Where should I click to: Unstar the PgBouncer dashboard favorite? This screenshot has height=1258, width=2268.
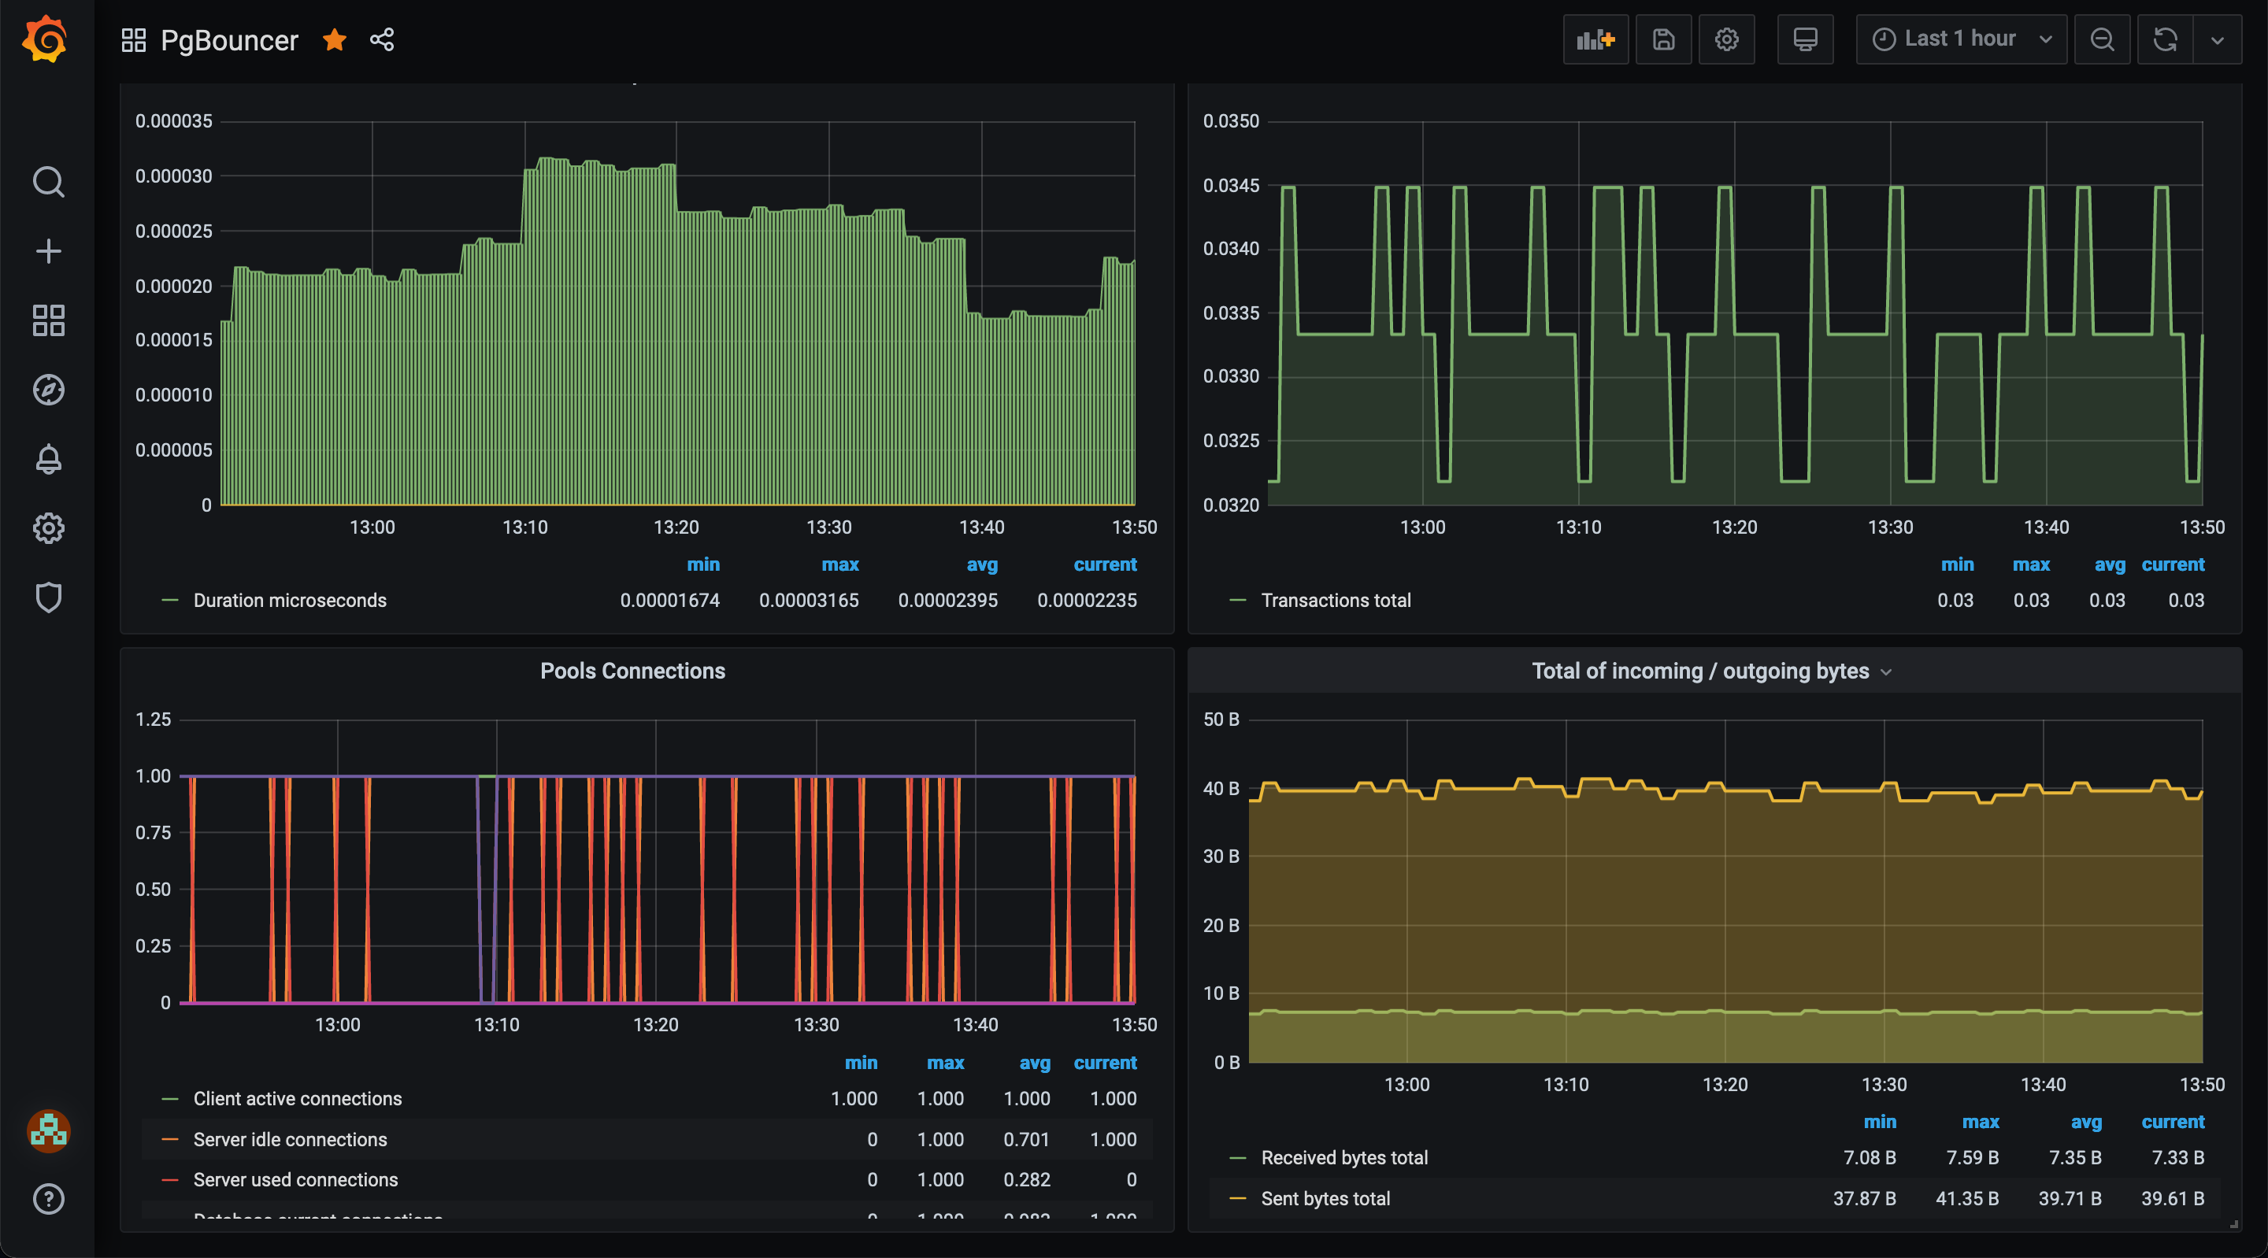pos(335,39)
